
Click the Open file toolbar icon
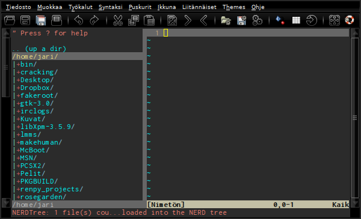[x=10, y=20]
